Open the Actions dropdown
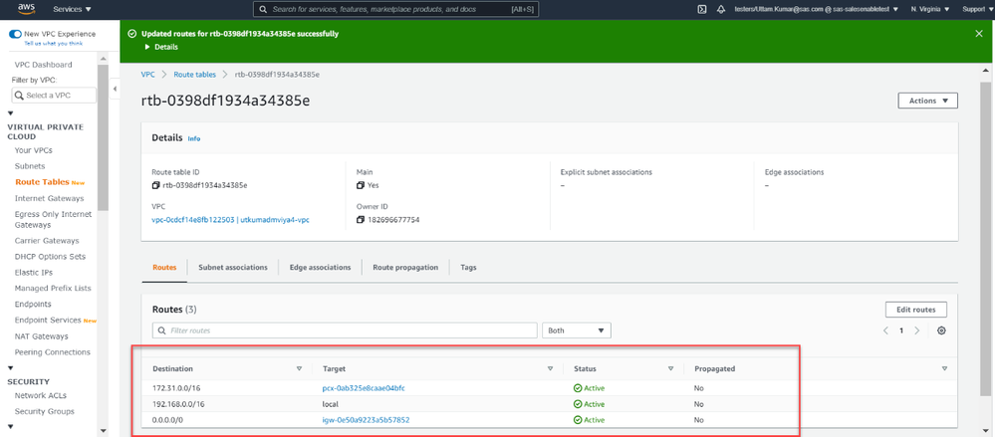Viewport: 995px width, 437px height. [x=927, y=101]
